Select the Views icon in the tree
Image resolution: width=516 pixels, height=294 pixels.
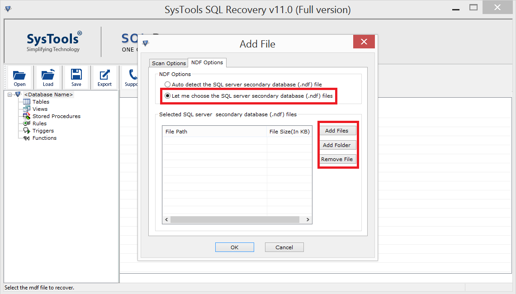click(27, 109)
